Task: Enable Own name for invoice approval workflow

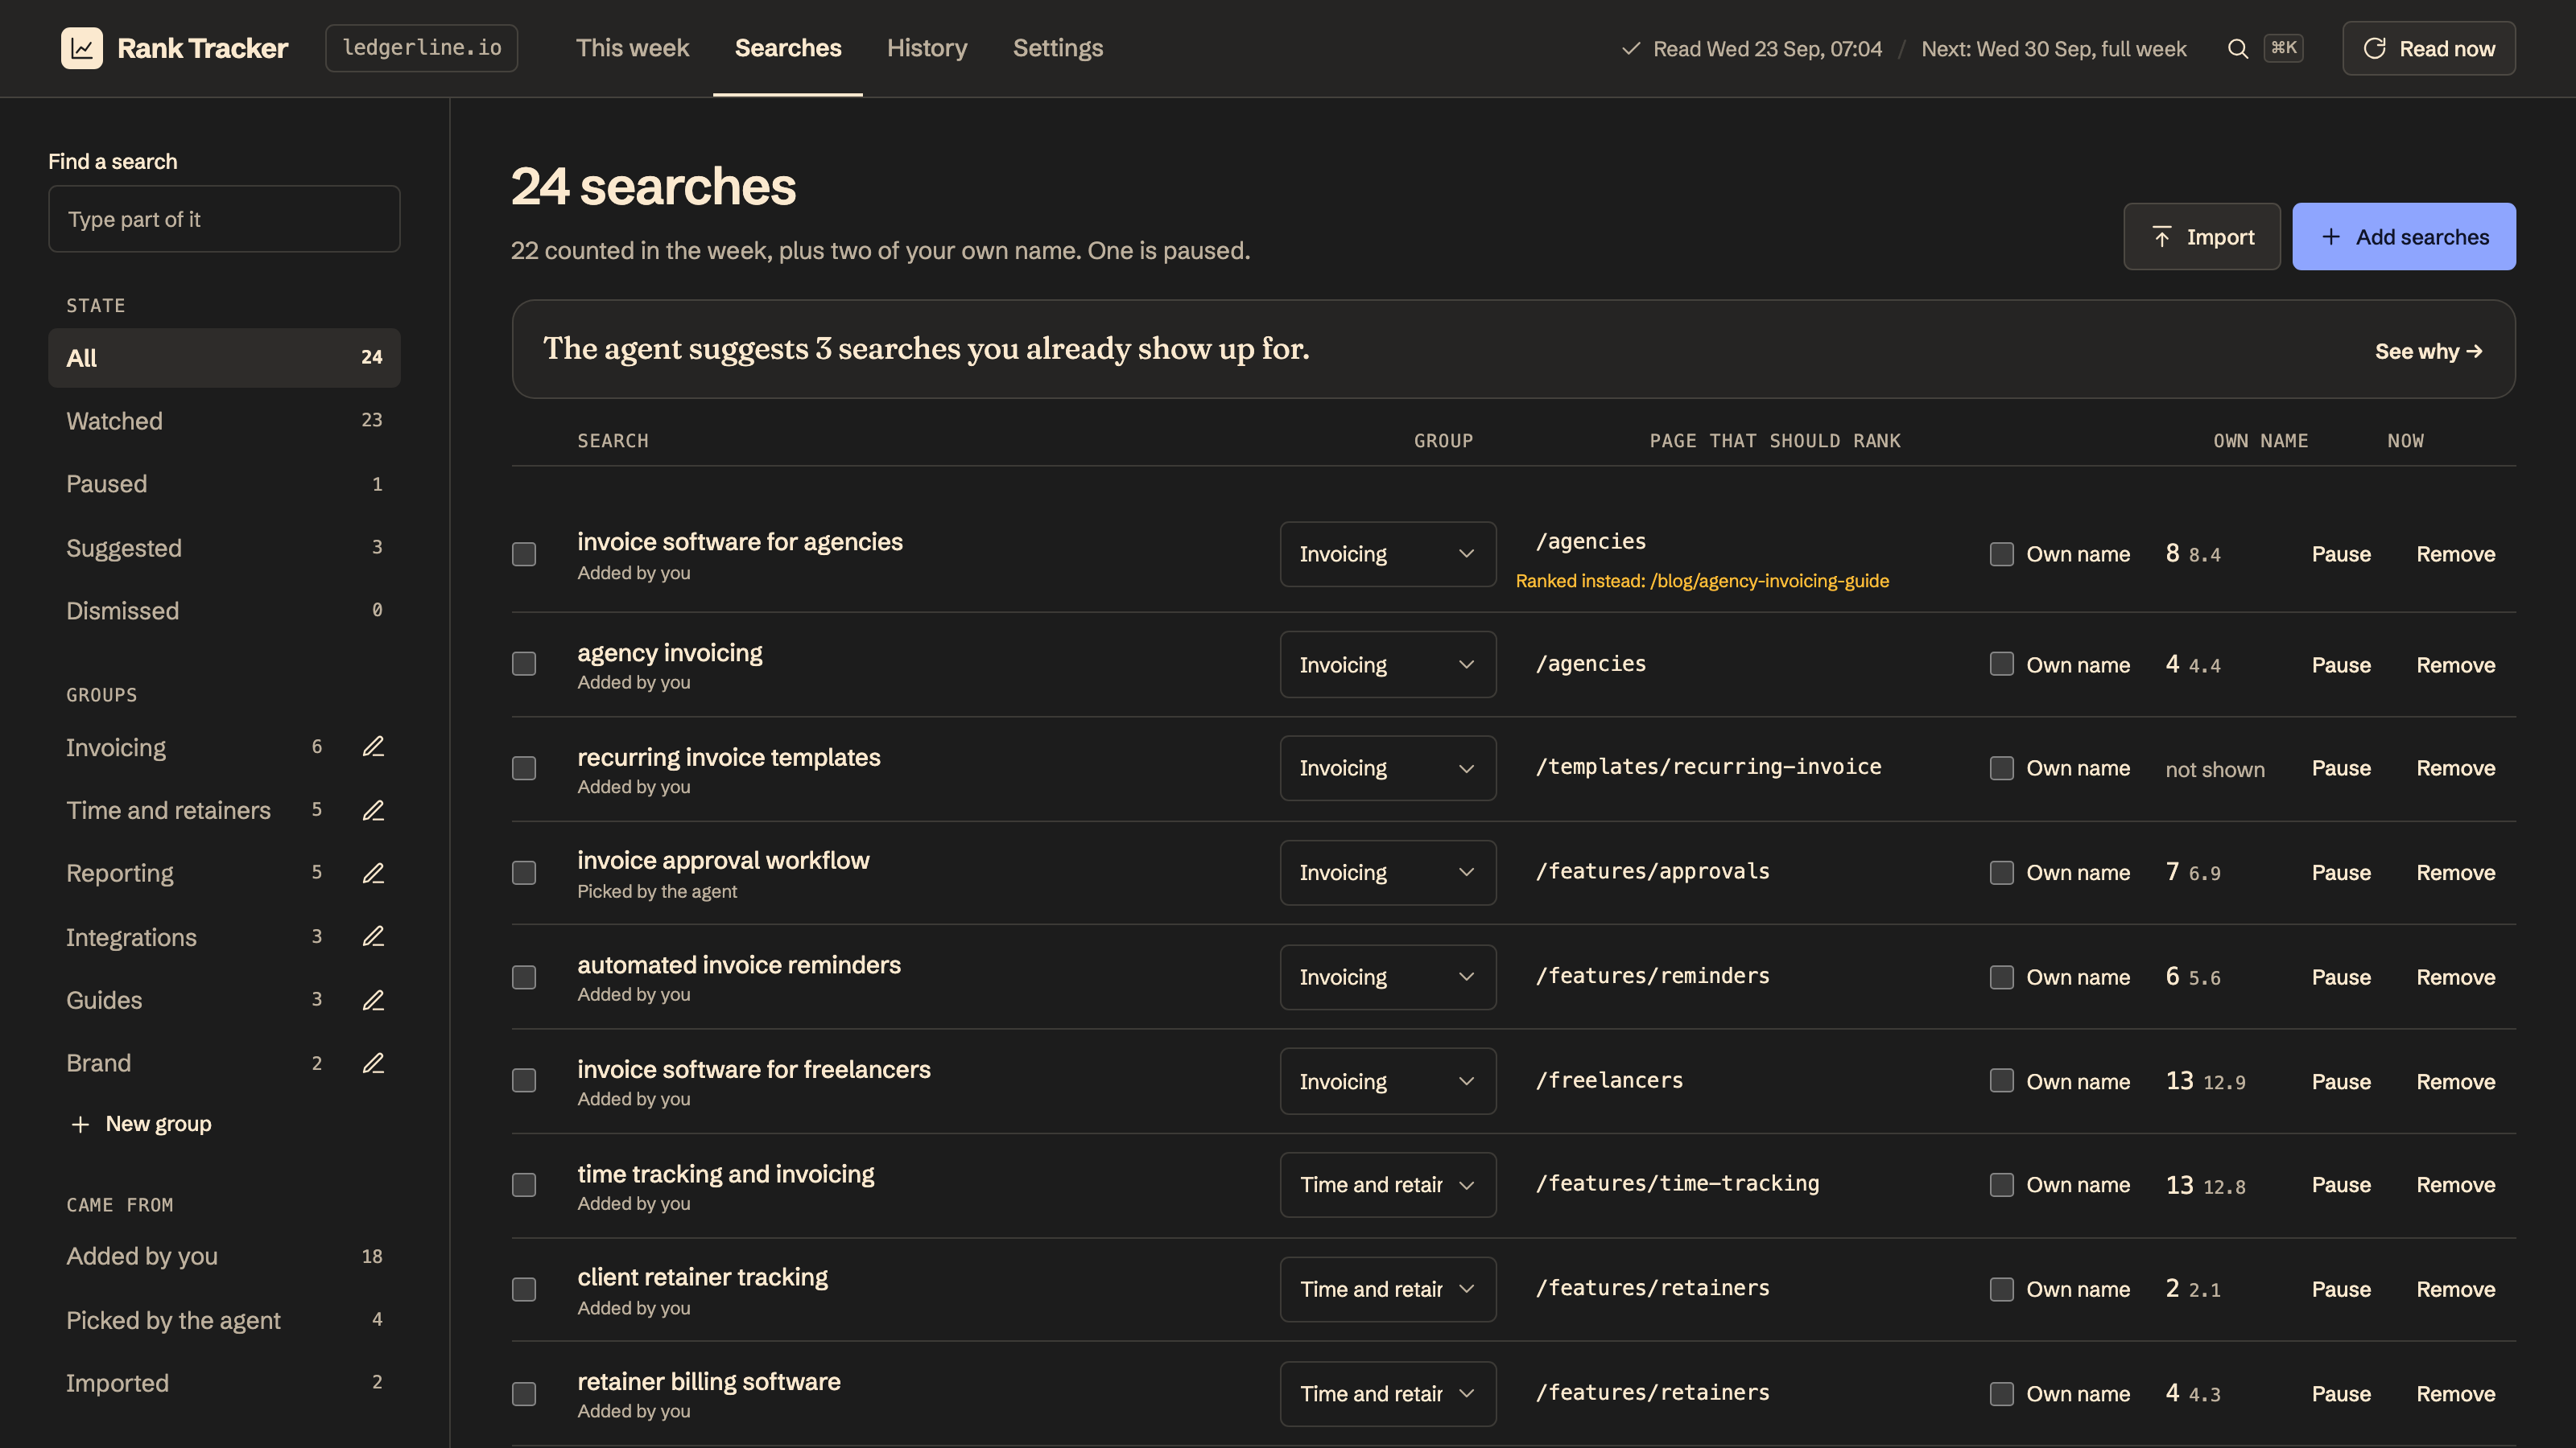Action: pyautogui.click(x=2002, y=872)
